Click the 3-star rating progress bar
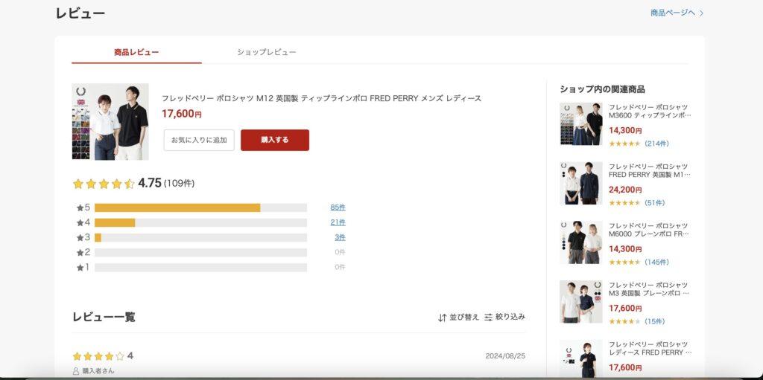Viewport: 763px width, 380px height. click(x=200, y=238)
